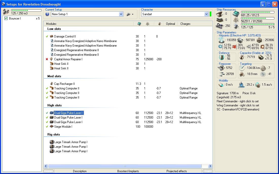Screen dimensions: 279x174
Task: Toggle the green check on Damage Control II
Action: (x=47, y=36)
